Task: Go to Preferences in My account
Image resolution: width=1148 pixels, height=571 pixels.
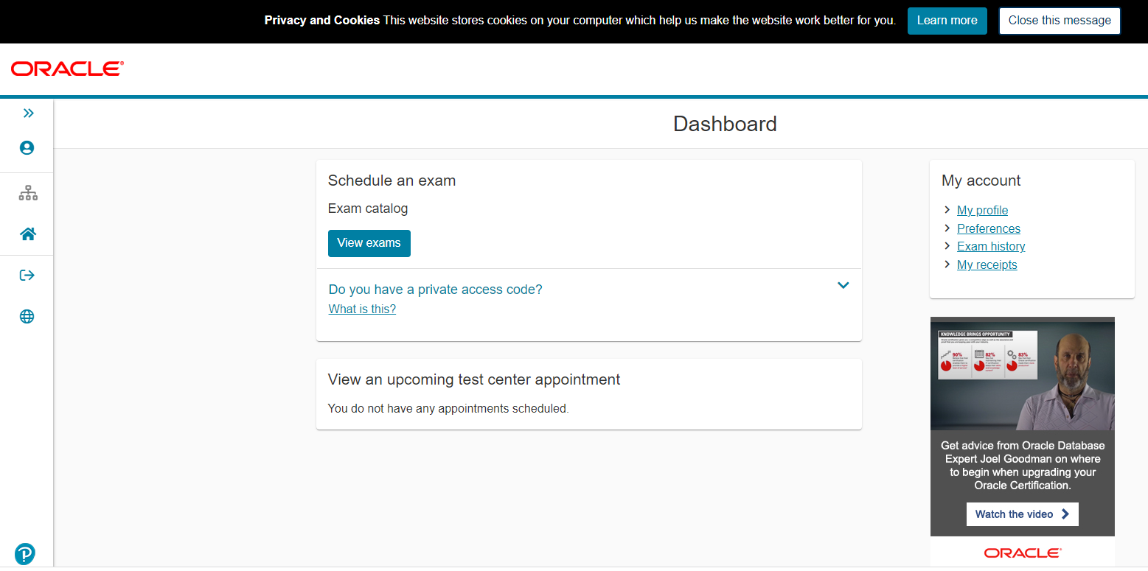Action: (x=988, y=228)
